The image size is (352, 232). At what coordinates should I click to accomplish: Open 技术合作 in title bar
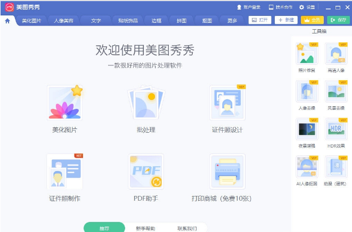(x=281, y=7)
